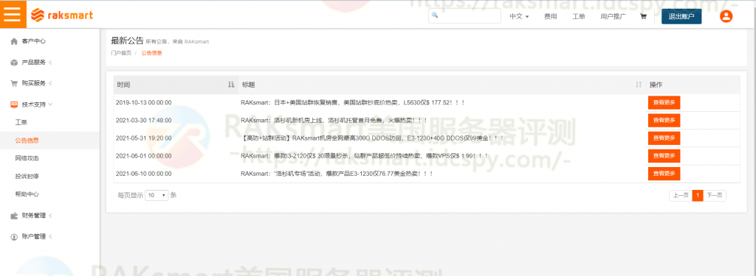Click the 门户首页 breadcrumb link
Screen dimensions: 756x276
pyautogui.click(x=121, y=53)
